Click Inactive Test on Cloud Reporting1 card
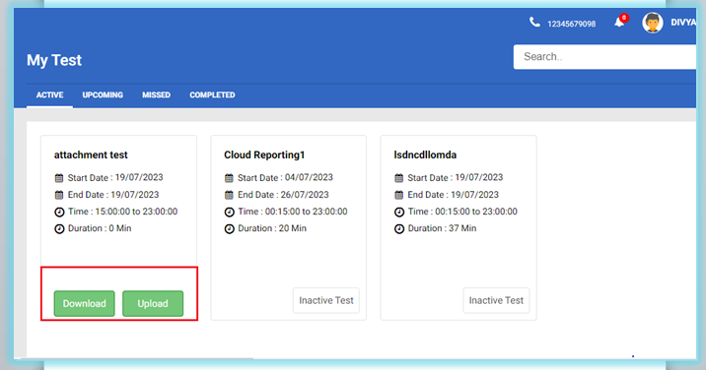 pyautogui.click(x=326, y=300)
